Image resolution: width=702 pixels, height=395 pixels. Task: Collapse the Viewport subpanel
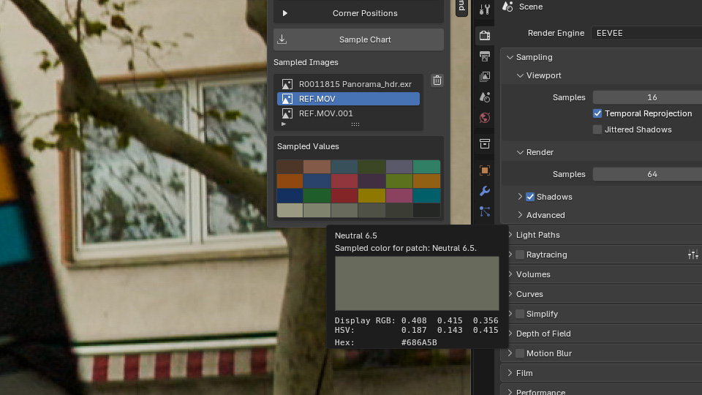click(x=520, y=75)
